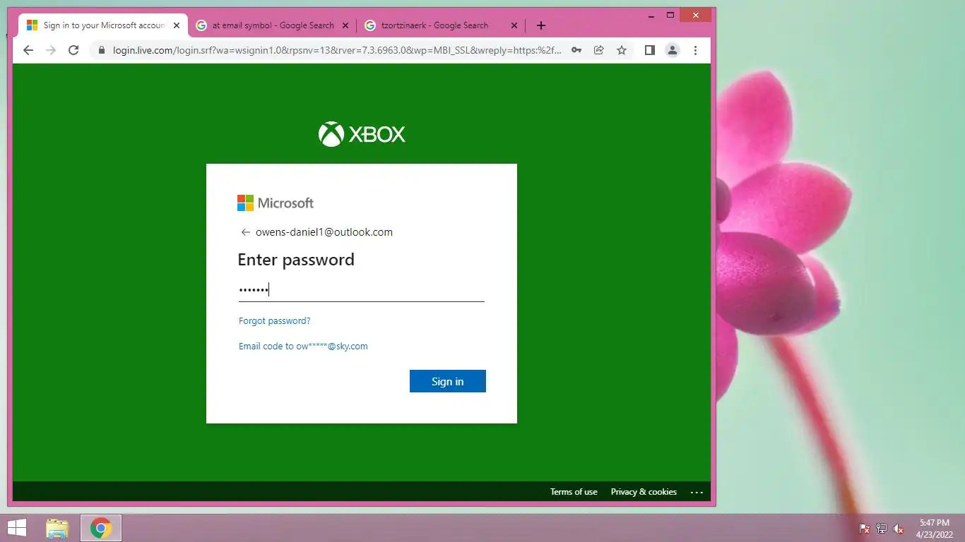Open the Windows Start menu

coord(17,528)
